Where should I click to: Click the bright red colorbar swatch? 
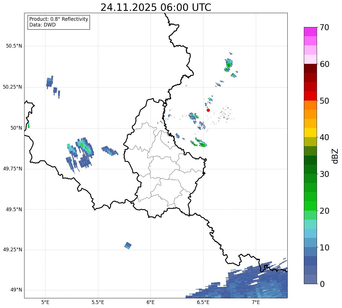[310, 96]
